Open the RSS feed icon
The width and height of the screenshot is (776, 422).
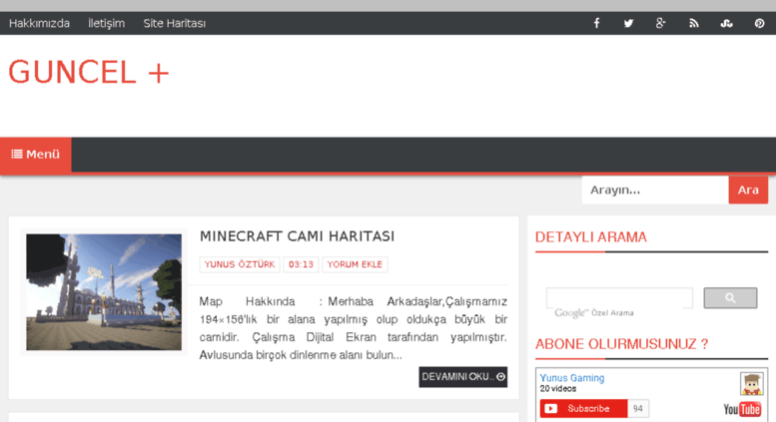pyautogui.click(x=694, y=23)
